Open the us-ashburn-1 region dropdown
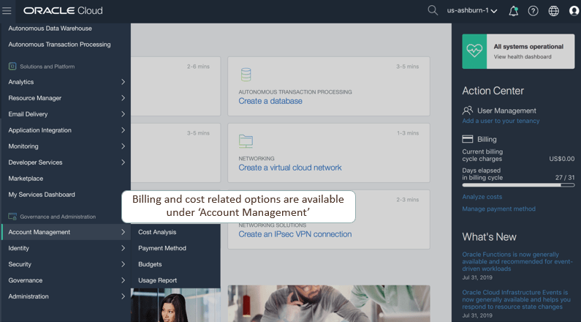Image resolution: width=581 pixels, height=322 pixels. click(471, 11)
